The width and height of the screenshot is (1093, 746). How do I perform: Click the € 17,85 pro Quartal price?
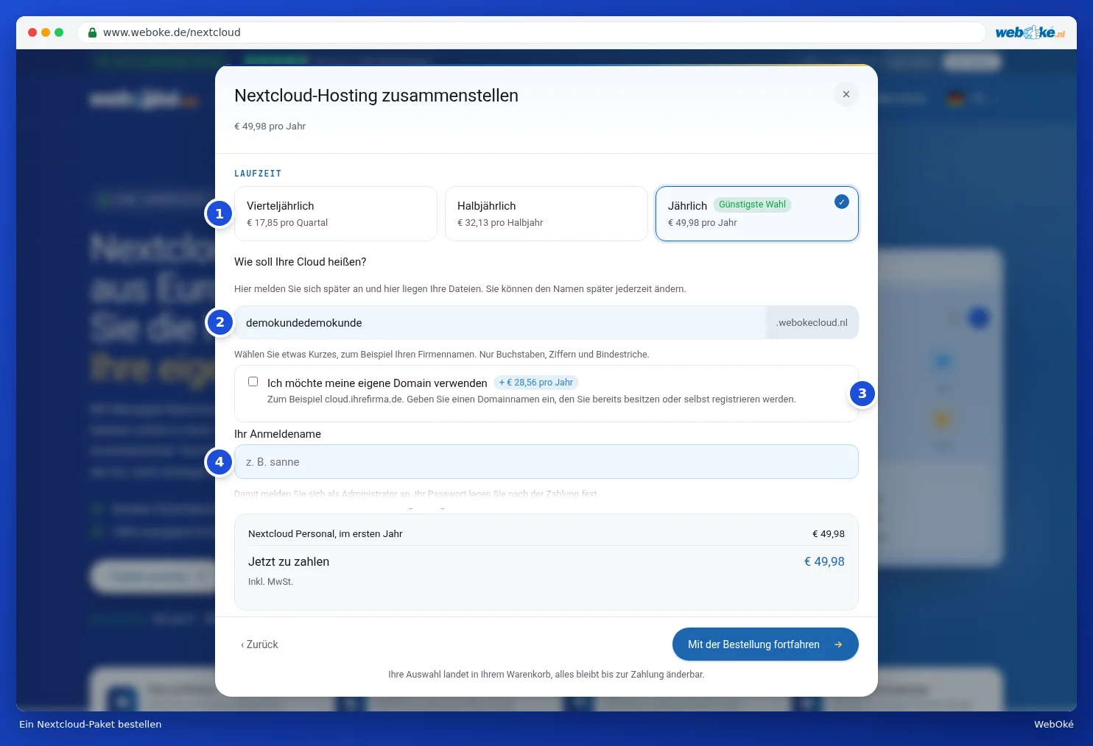(x=287, y=223)
